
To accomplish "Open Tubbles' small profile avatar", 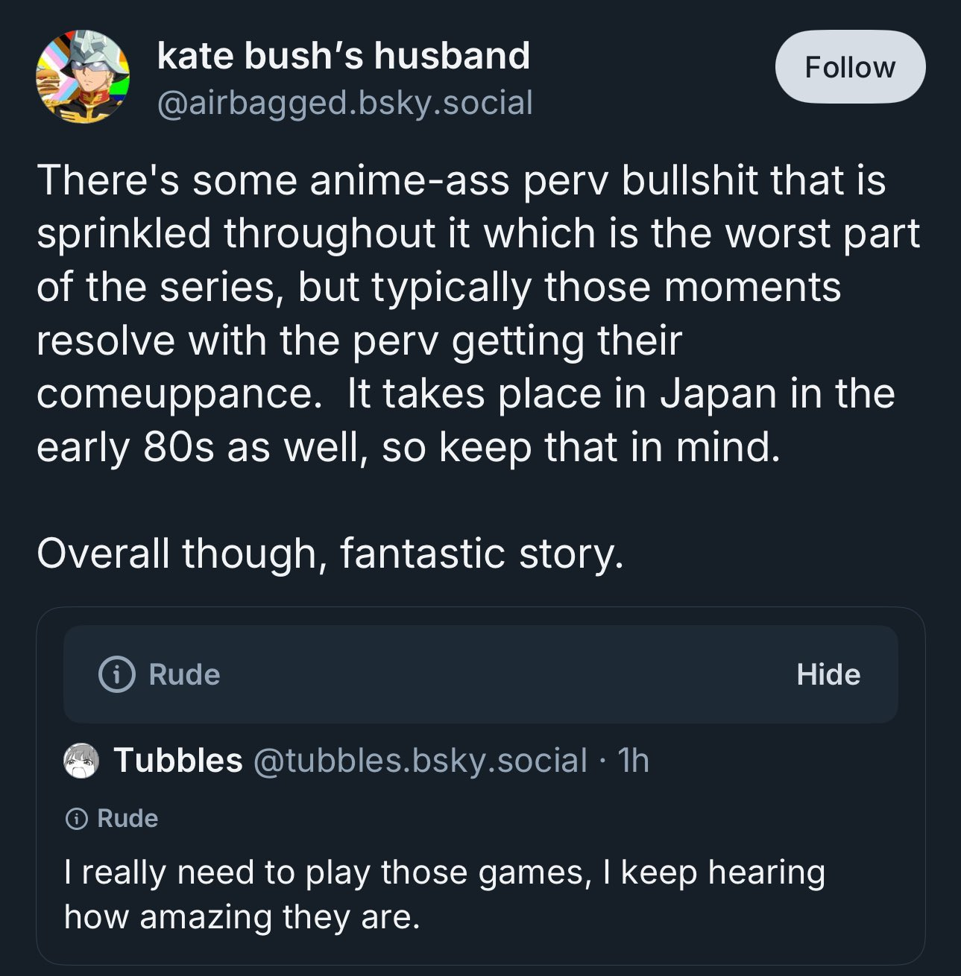I will 81,761.
